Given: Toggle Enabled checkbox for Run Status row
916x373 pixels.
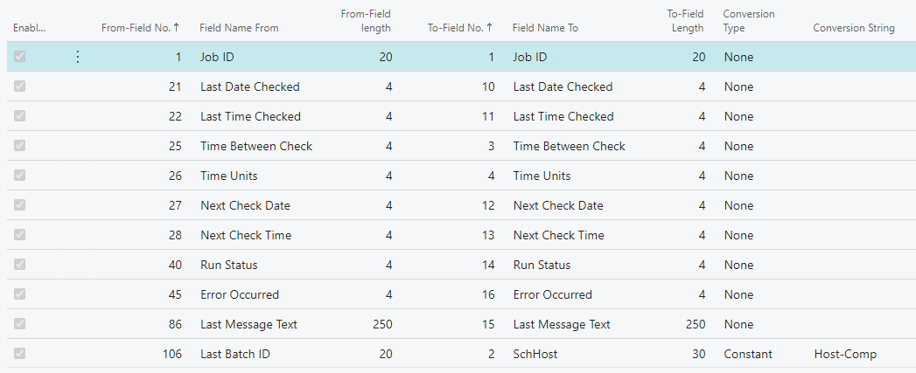Looking at the screenshot, I should [19, 265].
